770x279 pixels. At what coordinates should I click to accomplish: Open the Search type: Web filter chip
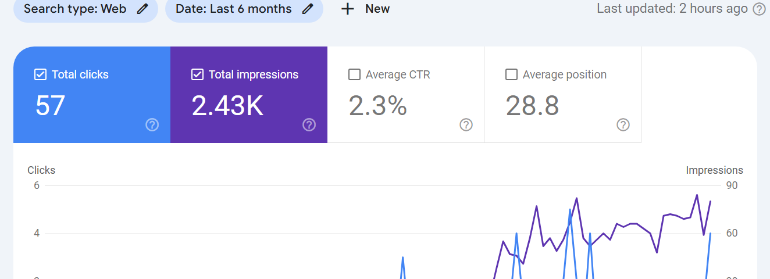point(85,9)
